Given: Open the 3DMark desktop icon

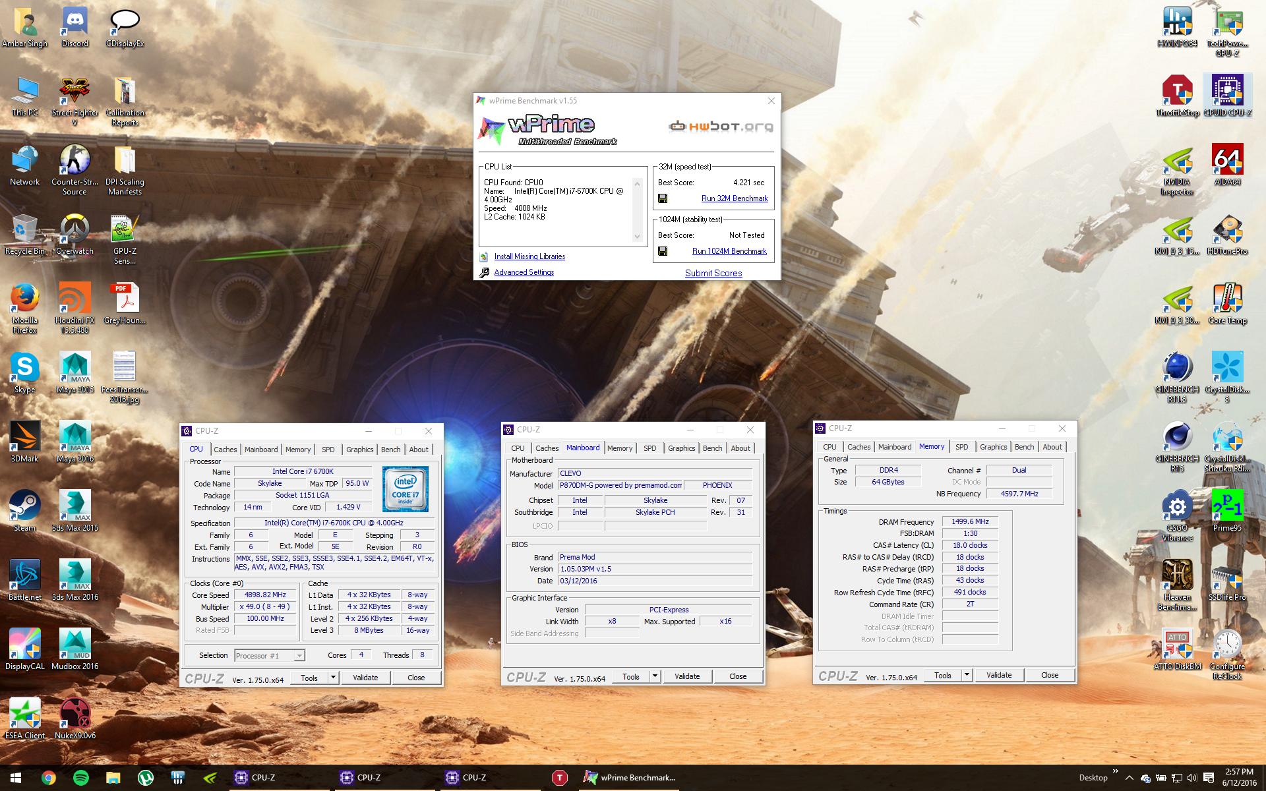Looking at the screenshot, I should [x=24, y=442].
